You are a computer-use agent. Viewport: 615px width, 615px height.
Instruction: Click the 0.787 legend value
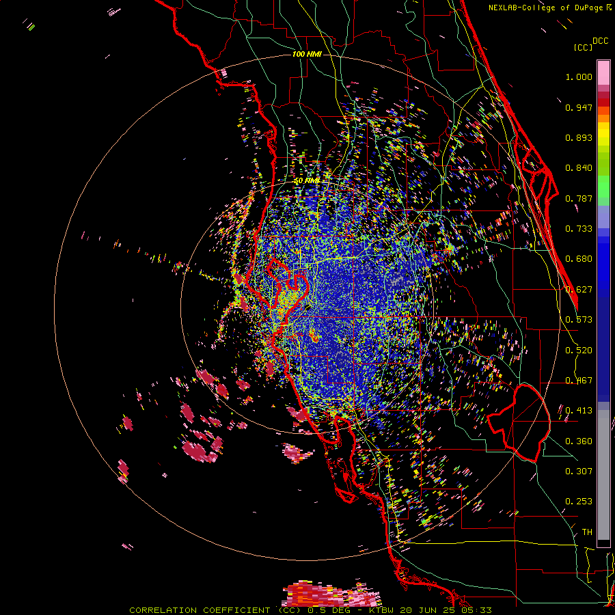point(579,198)
